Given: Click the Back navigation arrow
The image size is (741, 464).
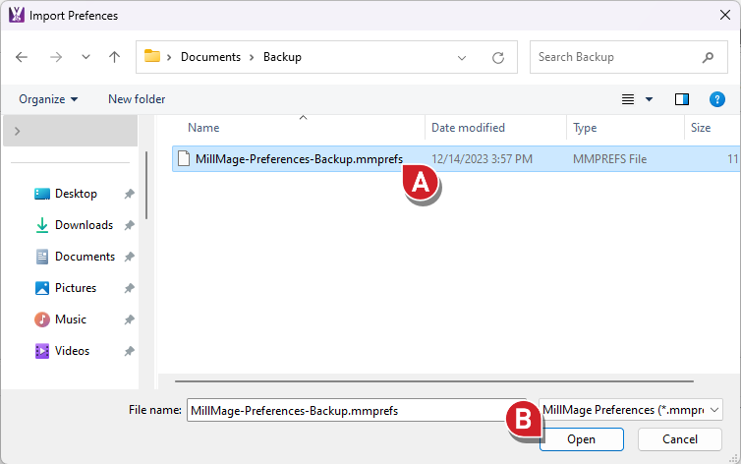Looking at the screenshot, I should point(22,57).
